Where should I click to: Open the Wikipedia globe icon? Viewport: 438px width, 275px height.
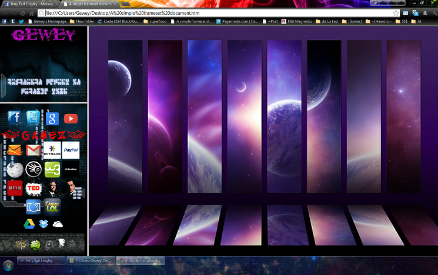point(15,169)
